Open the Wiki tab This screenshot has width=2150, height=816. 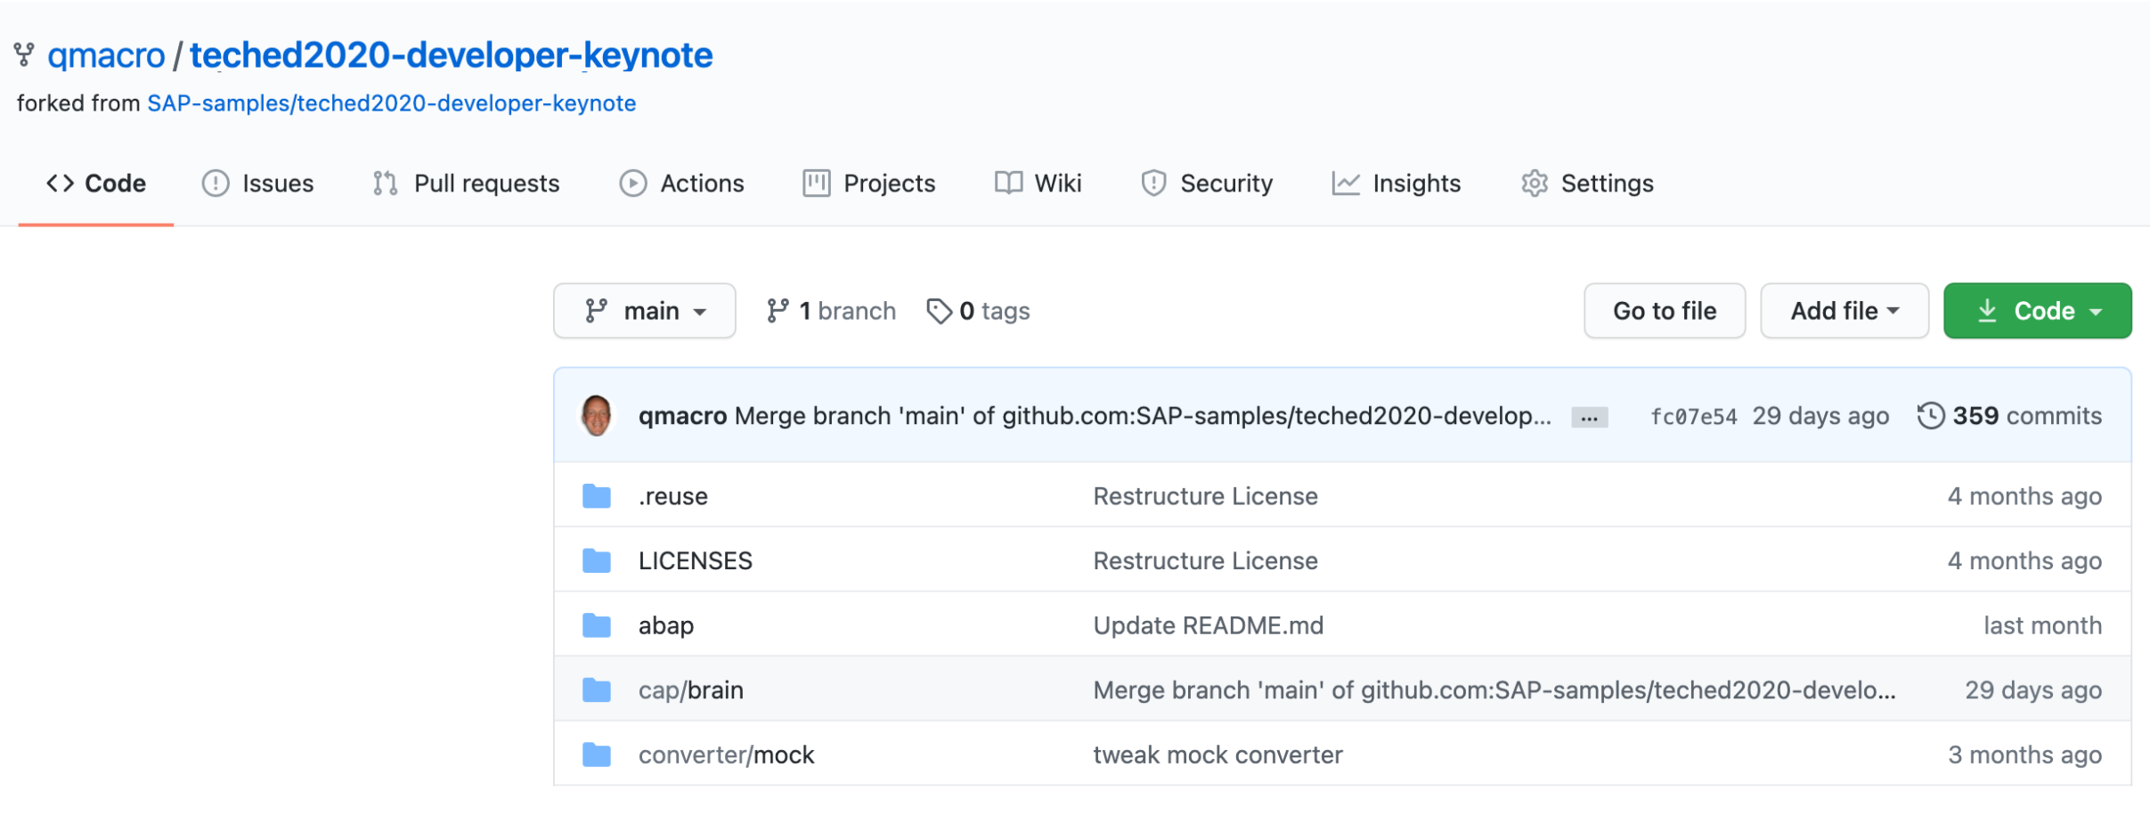click(x=1038, y=184)
